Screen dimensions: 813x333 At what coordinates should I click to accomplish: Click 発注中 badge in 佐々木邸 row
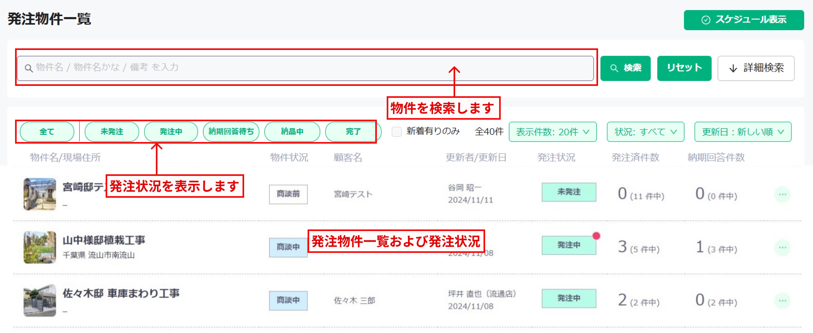[569, 298]
